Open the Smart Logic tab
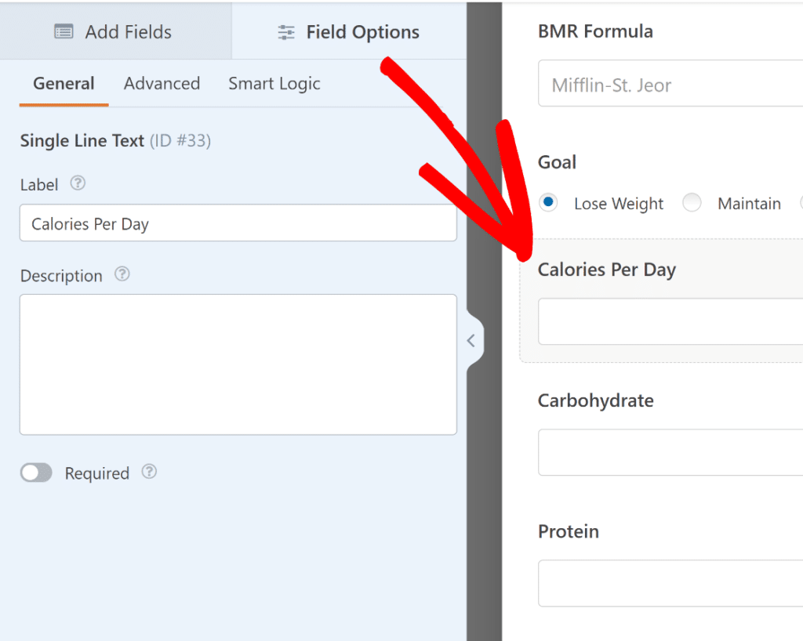Image resolution: width=803 pixels, height=641 pixels. pos(274,83)
